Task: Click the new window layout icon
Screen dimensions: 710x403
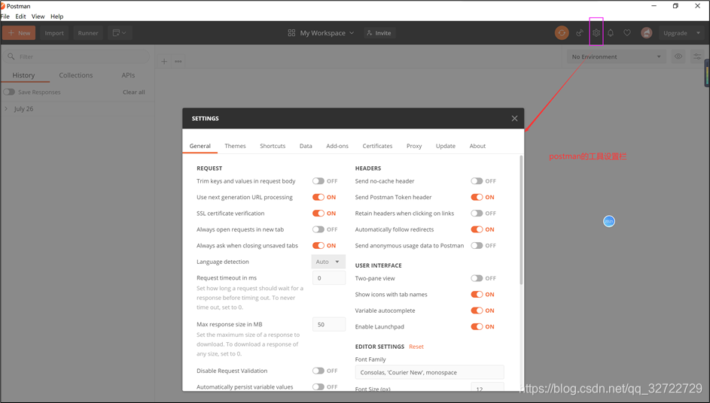Action: pyautogui.click(x=120, y=33)
